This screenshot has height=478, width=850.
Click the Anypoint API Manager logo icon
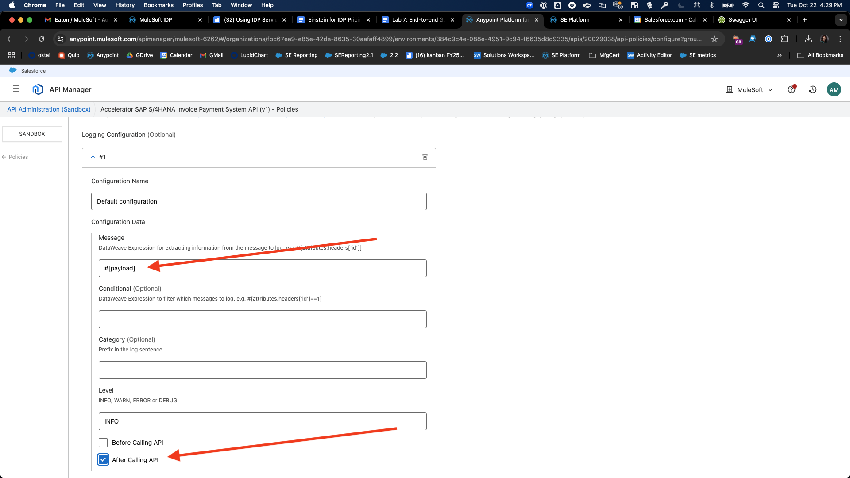click(38, 89)
